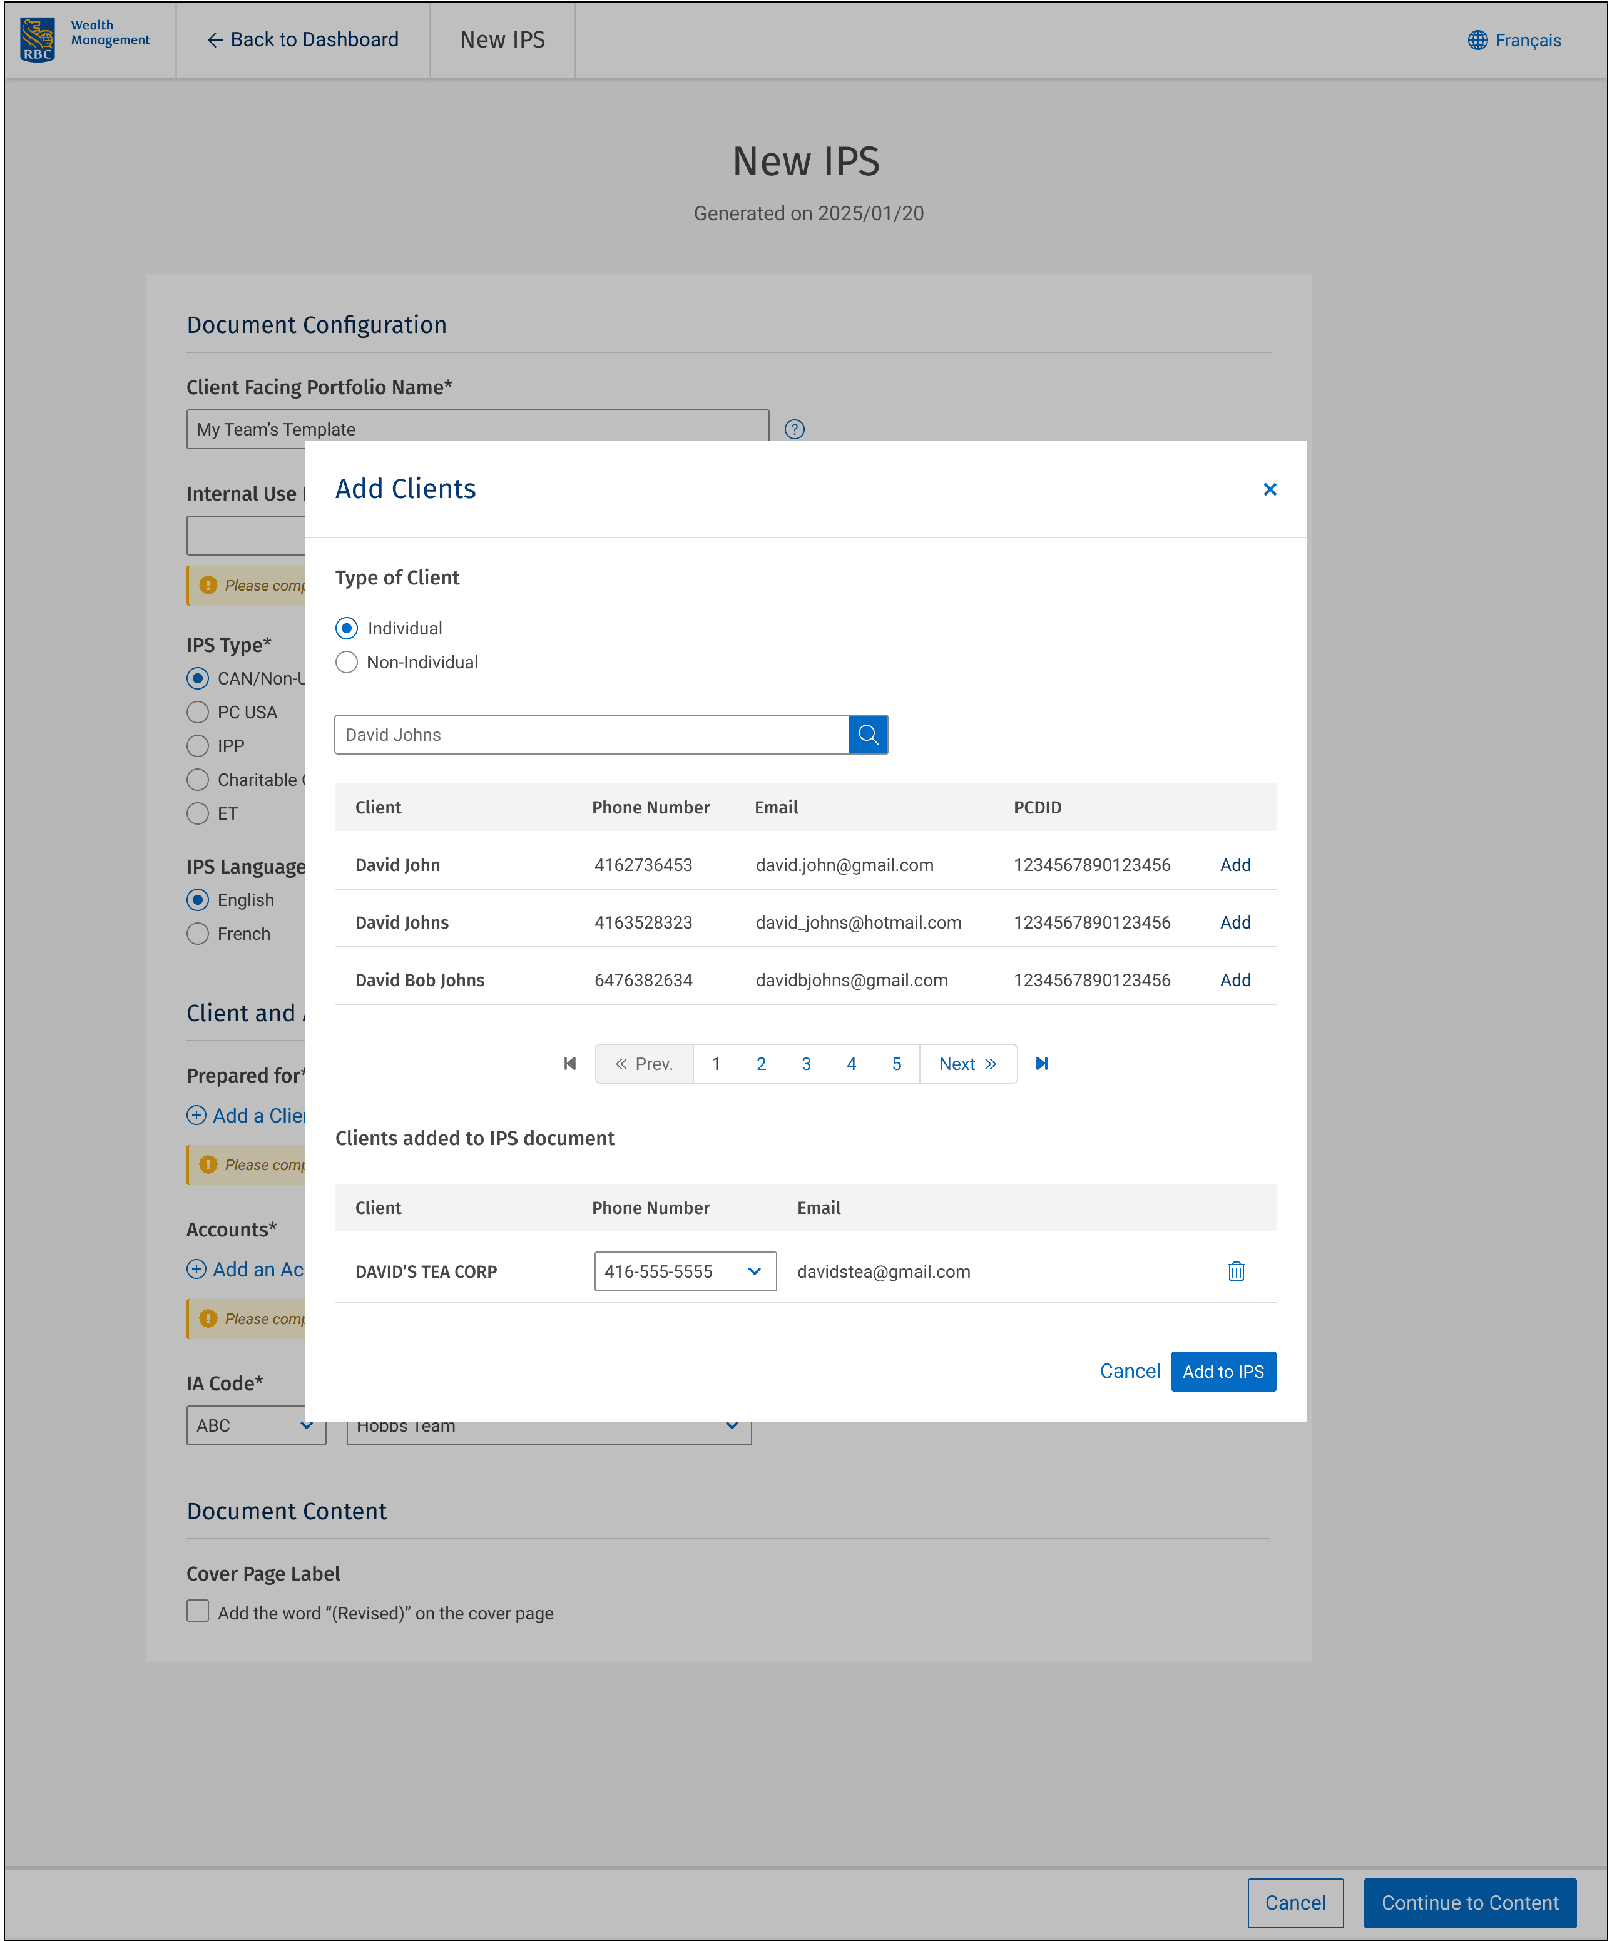Go to Next page of results
The width and height of the screenshot is (1612, 1941).
coord(967,1064)
